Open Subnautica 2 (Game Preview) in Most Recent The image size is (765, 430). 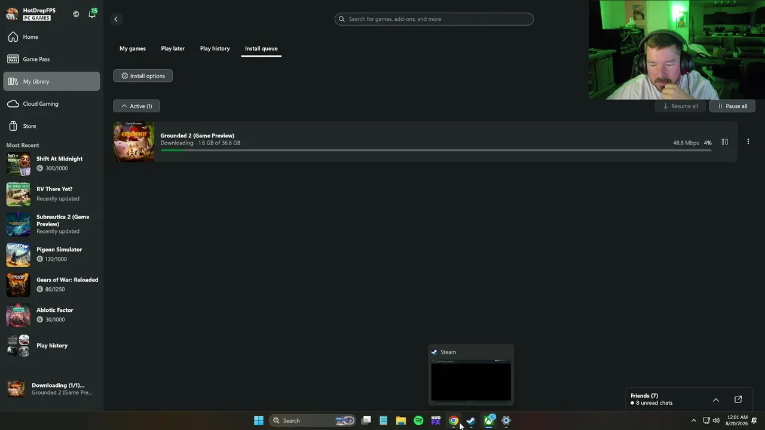coord(51,224)
